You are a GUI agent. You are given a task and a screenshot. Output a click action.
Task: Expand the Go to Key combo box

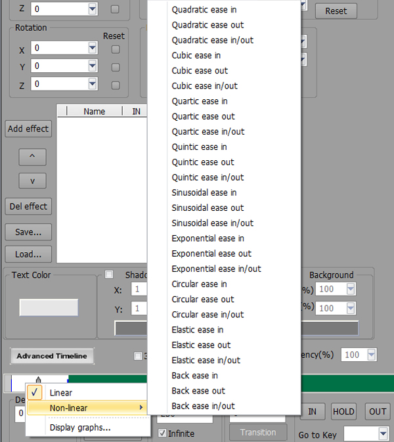click(x=383, y=434)
